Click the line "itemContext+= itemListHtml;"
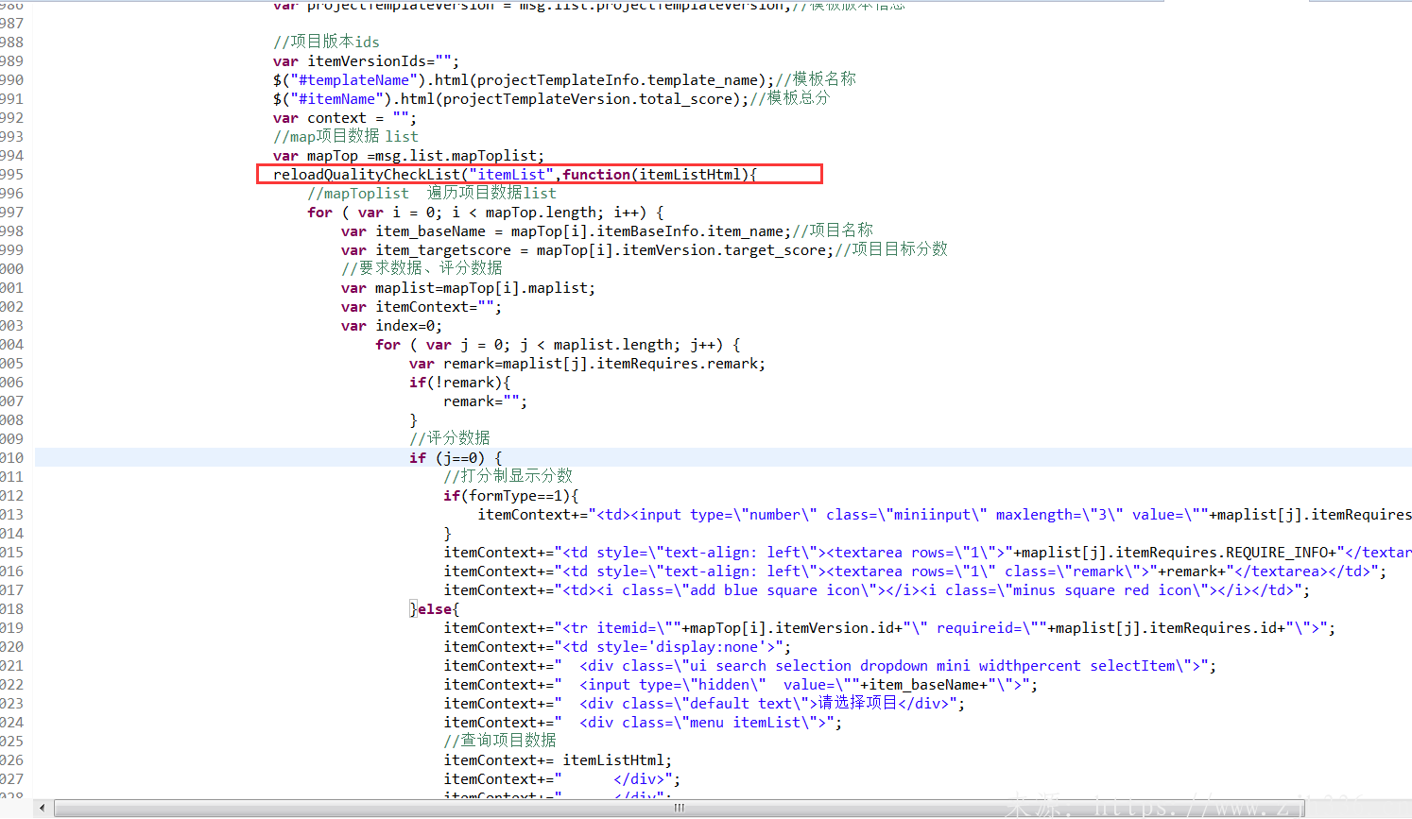 tap(558, 759)
